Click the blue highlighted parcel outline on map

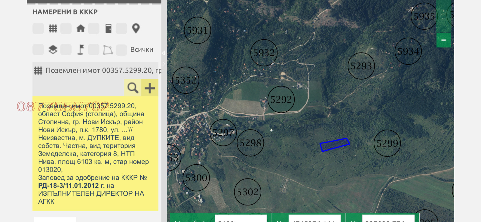334,145
